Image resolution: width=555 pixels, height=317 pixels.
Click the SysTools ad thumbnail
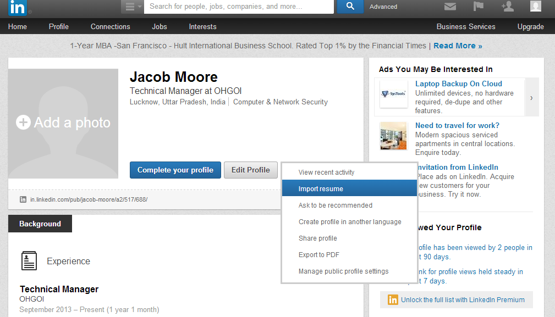point(394,93)
